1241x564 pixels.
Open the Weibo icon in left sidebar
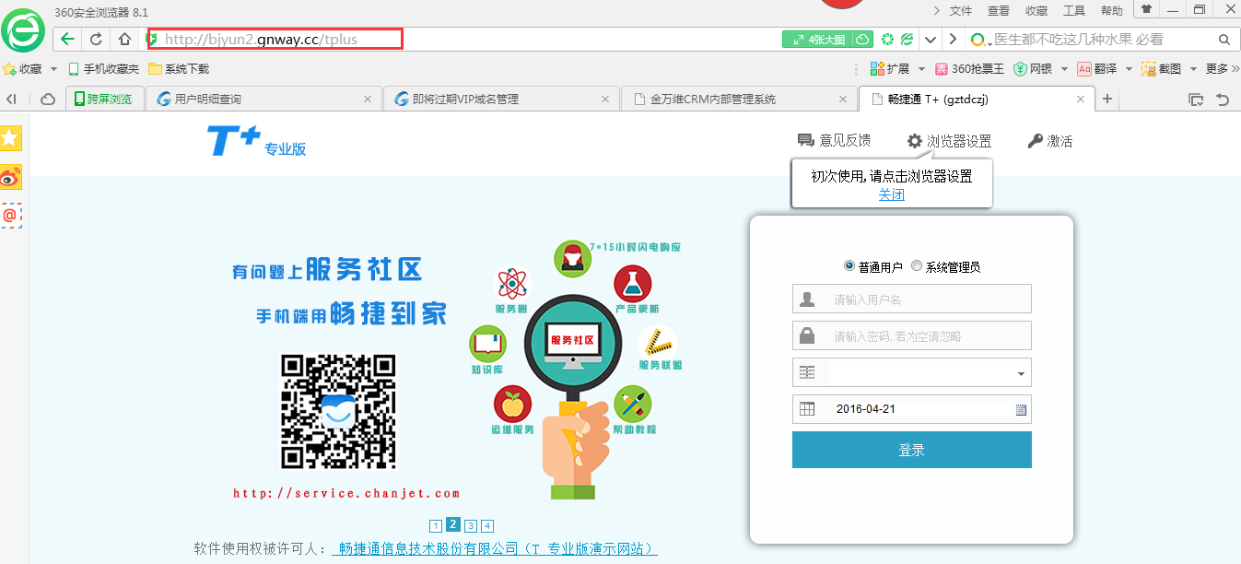[x=11, y=177]
